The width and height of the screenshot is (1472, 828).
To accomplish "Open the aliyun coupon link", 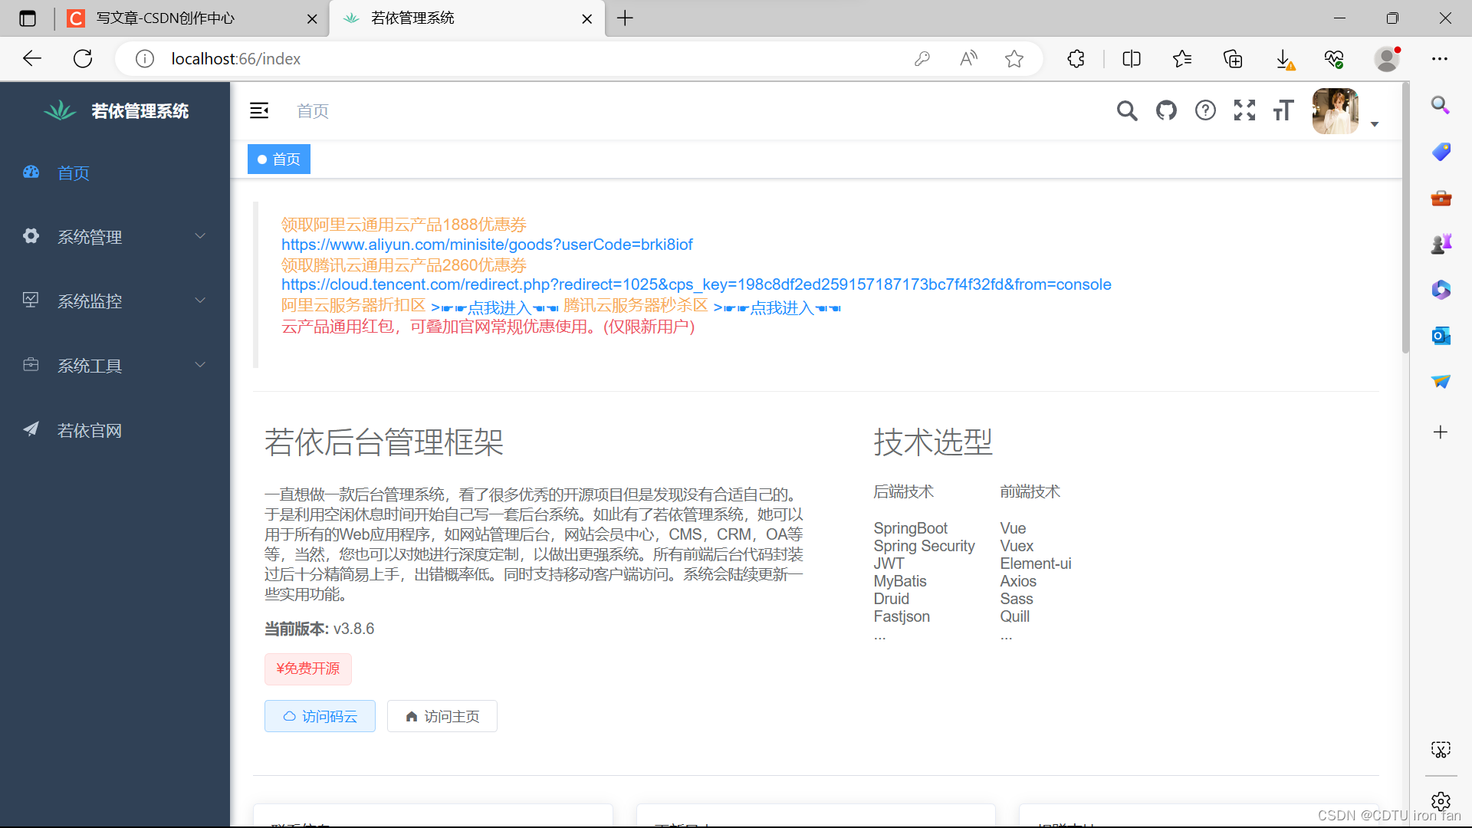I will [x=487, y=244].
